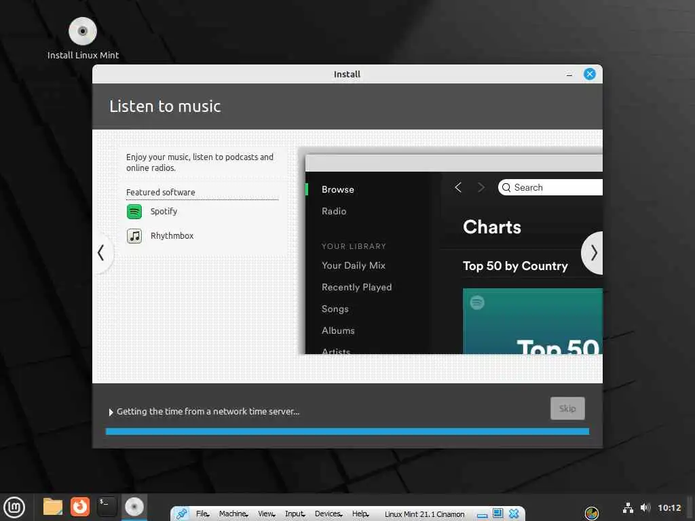695x521 pixels.
Task: Expand the installation details disclosure triangle
Action: pos(111,412)
